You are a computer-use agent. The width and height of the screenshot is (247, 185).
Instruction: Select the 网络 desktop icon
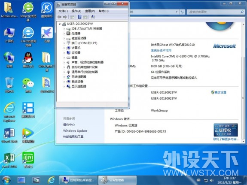[x=9, y=60]
